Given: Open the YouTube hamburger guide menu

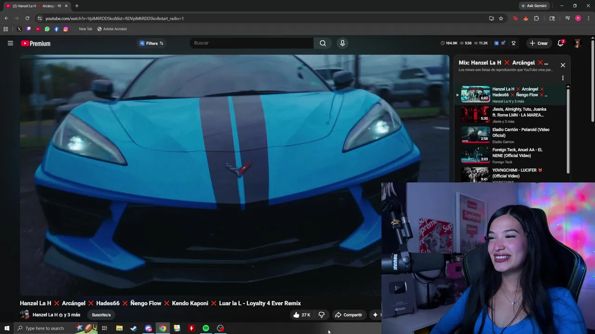Looking at the screenshot, I should [x=10, y=43].
